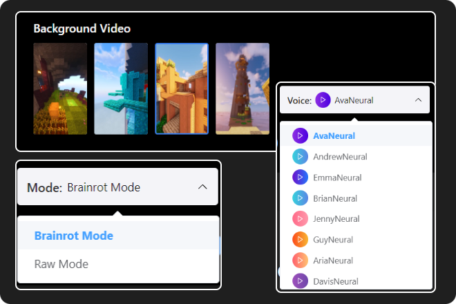Play the DavisNeural voice preview
The width and height of the screenshot is (456, 304).
(x=300, y=281)
